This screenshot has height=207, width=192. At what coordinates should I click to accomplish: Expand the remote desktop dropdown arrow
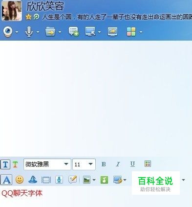99,32
